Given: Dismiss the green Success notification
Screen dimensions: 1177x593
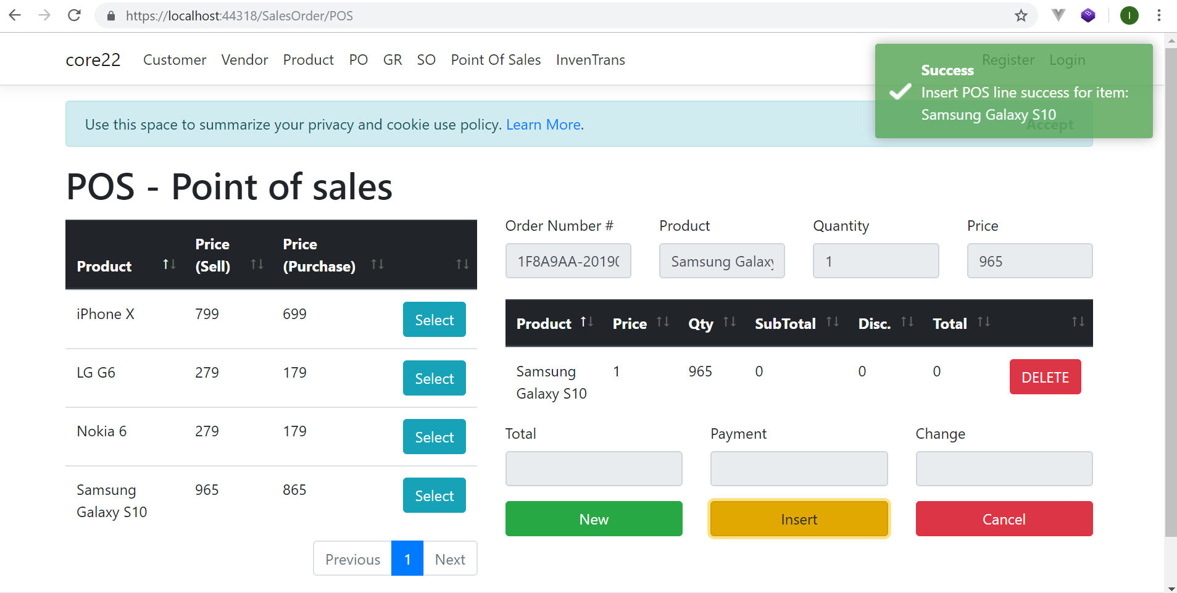Looking at the screenshot, I should pos(1013,91).
